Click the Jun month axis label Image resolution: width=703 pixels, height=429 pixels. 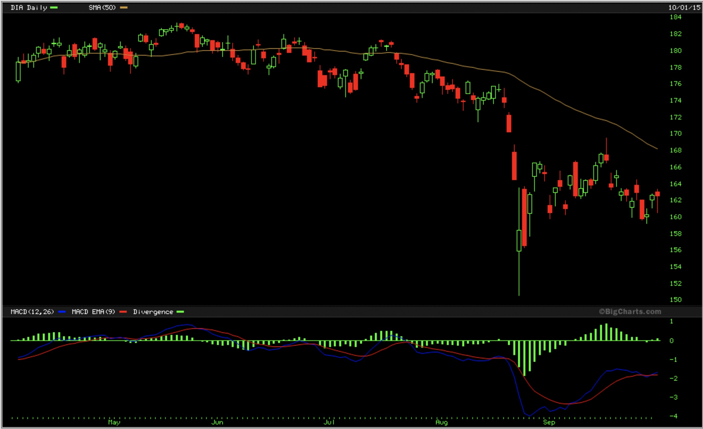[217, 422]
